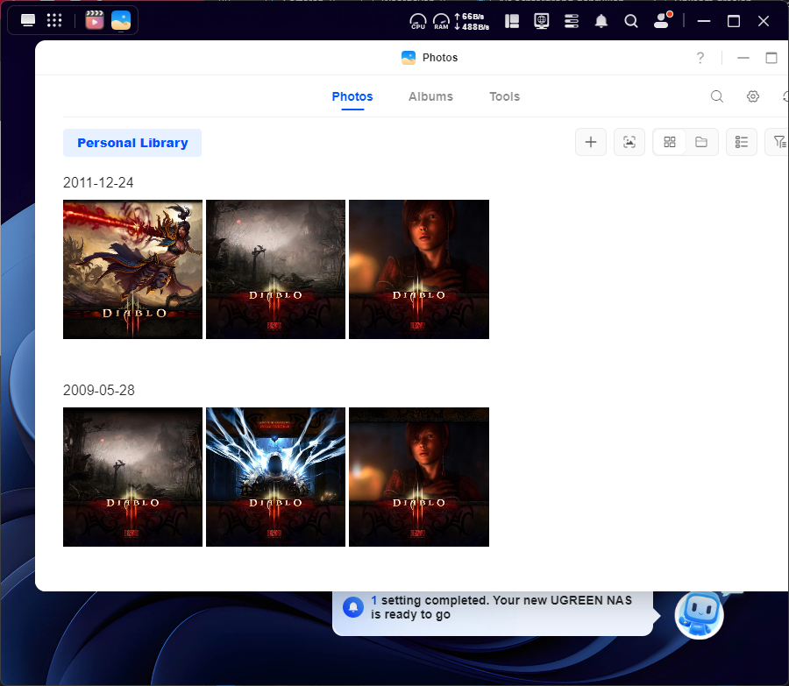Screen dimensions: 789x686
Task: Open the Tools tab
Action: click(504, 96)
